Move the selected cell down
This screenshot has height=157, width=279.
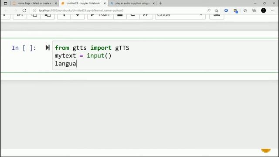tap(78, 16)
